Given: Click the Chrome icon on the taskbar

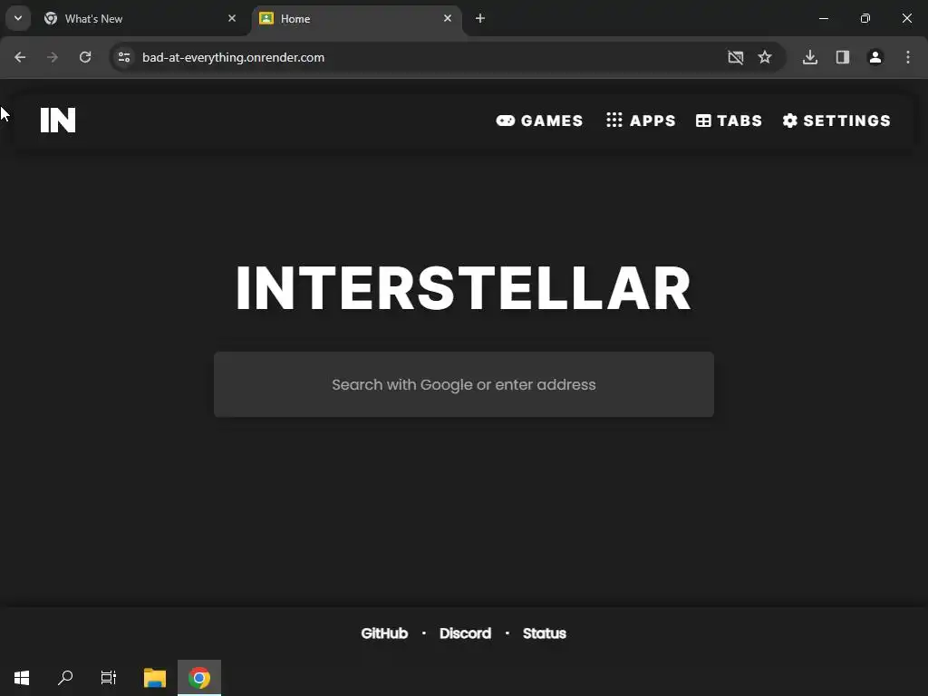Looking at the screenshot, I should [x=199, y=678].
